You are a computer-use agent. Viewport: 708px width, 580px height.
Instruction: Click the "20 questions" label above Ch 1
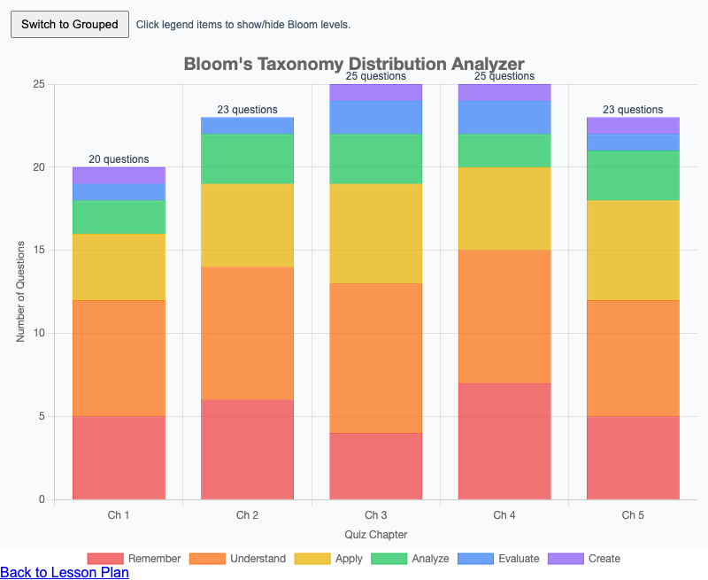[119, 159]
